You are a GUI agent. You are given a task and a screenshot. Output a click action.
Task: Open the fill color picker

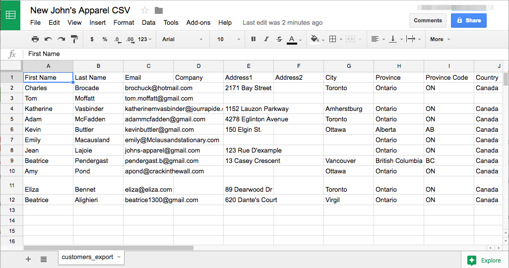pos(316,39)
